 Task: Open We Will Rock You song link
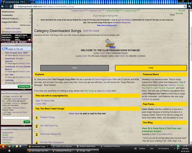(x=49, y=126)
